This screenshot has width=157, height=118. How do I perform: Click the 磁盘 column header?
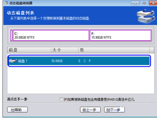(29, 50)
